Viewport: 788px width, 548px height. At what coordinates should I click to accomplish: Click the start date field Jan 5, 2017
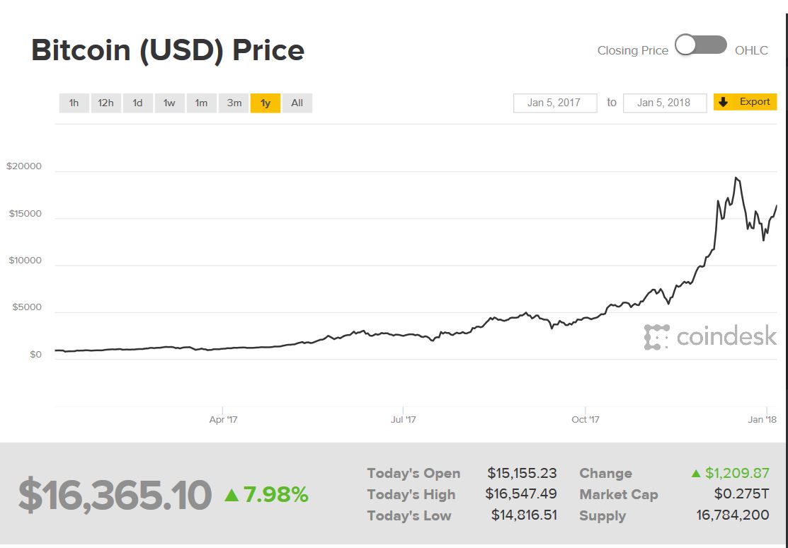click(554, 103)
